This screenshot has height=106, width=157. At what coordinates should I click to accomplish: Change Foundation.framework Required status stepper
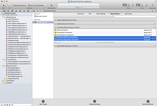click(x=151, y=33)
